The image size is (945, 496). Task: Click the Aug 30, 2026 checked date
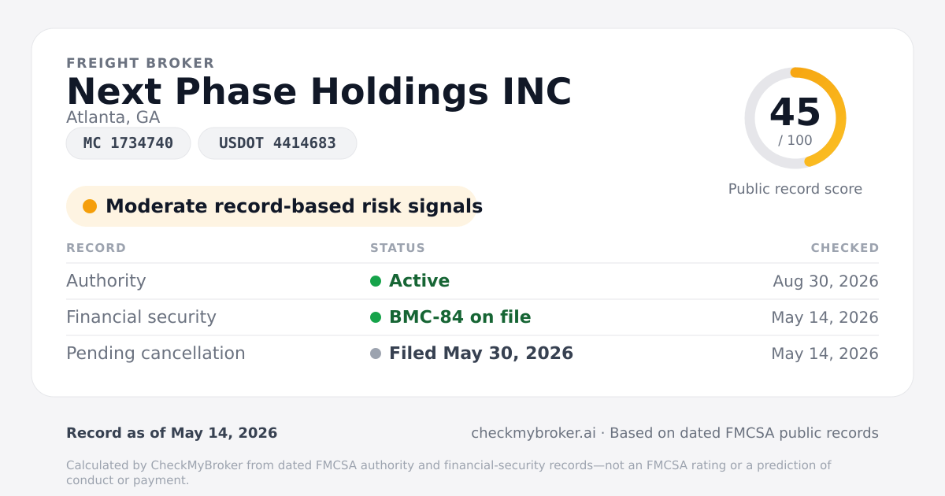825,281
